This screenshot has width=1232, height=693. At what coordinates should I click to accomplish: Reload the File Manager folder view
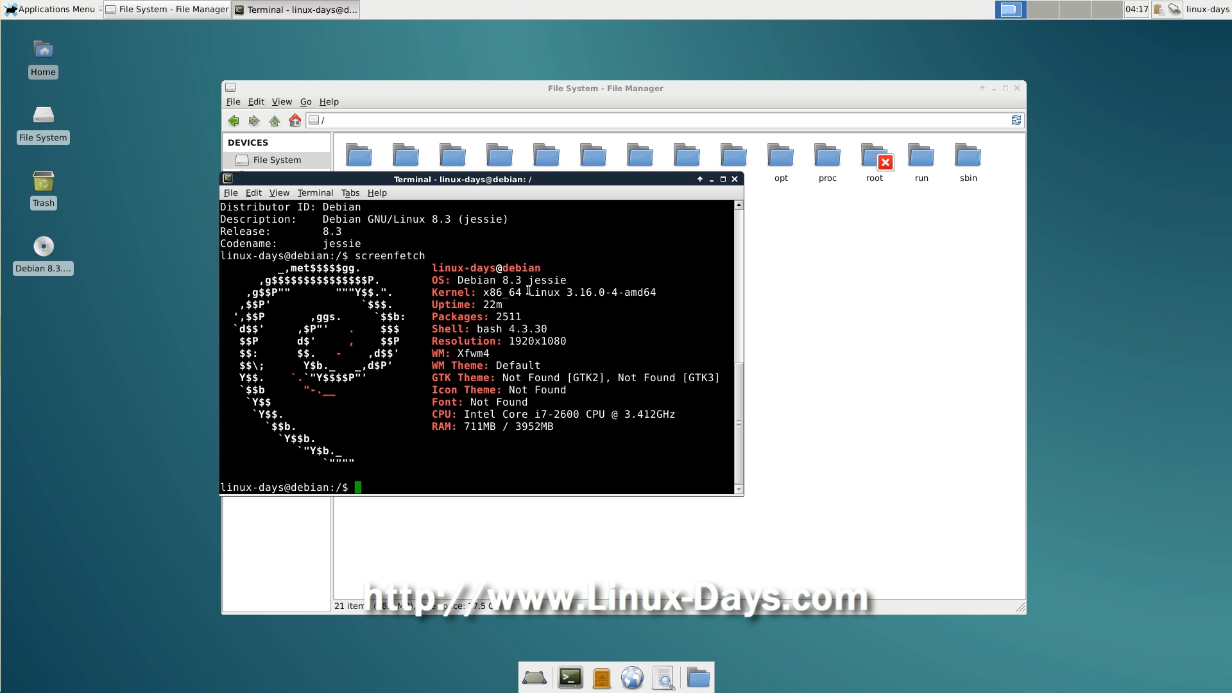[1016, 121]
